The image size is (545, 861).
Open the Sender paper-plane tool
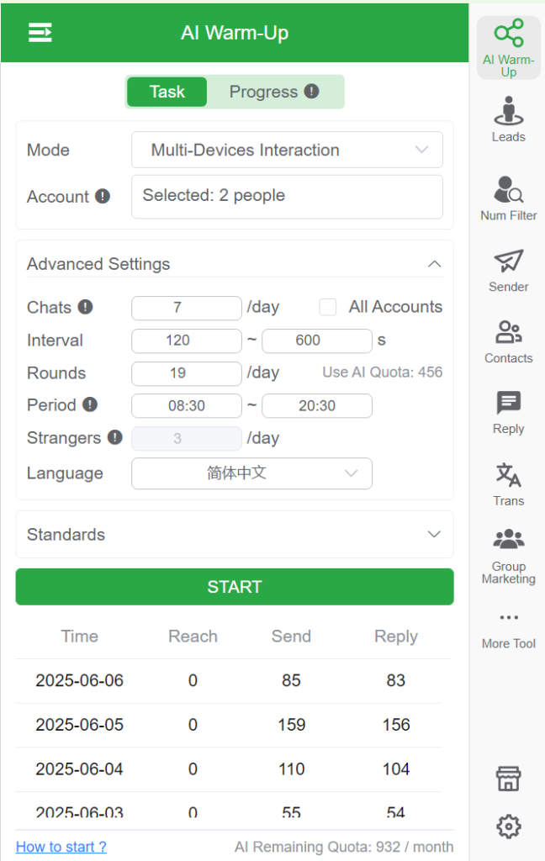(508, 270)
